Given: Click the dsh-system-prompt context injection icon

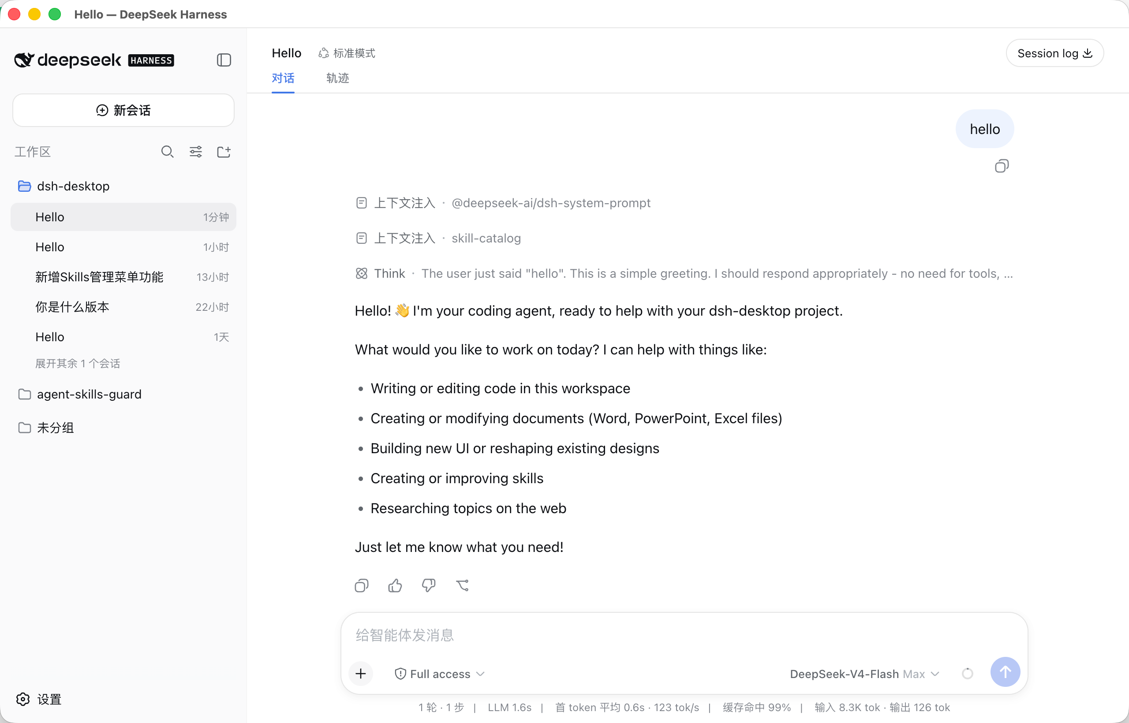Looking at the screenshot, I should 361,203.
